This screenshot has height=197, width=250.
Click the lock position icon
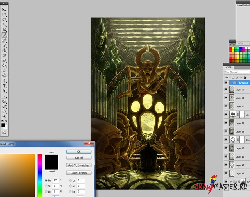click(241, 77)
